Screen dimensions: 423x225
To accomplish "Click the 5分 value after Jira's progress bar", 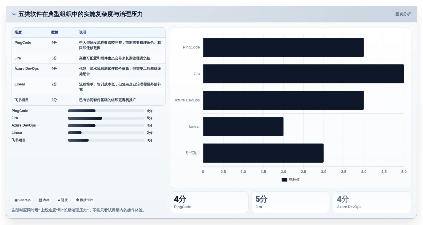I will click(x=150, y=118).
